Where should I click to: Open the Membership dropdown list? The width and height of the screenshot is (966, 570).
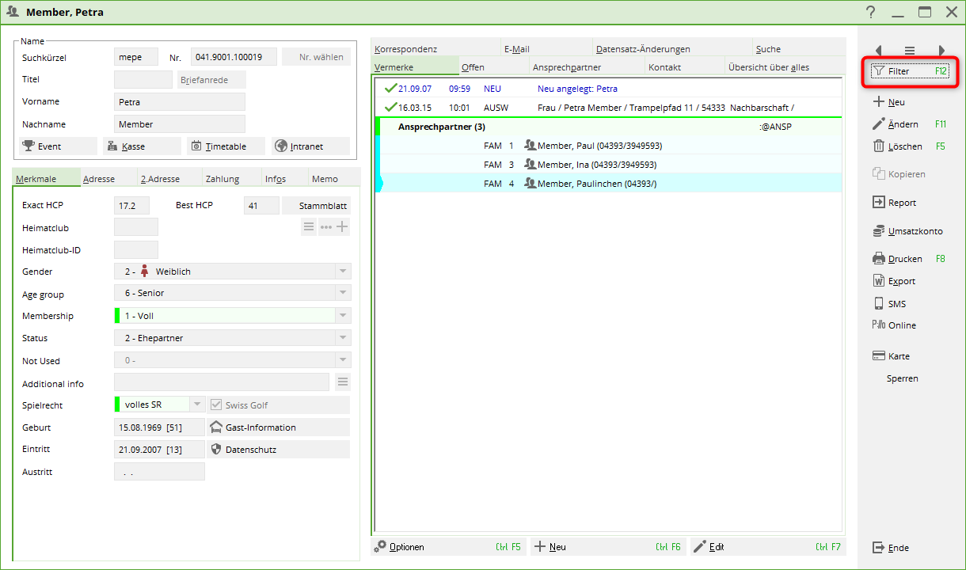pyautogui.click(x=342, y=316)
